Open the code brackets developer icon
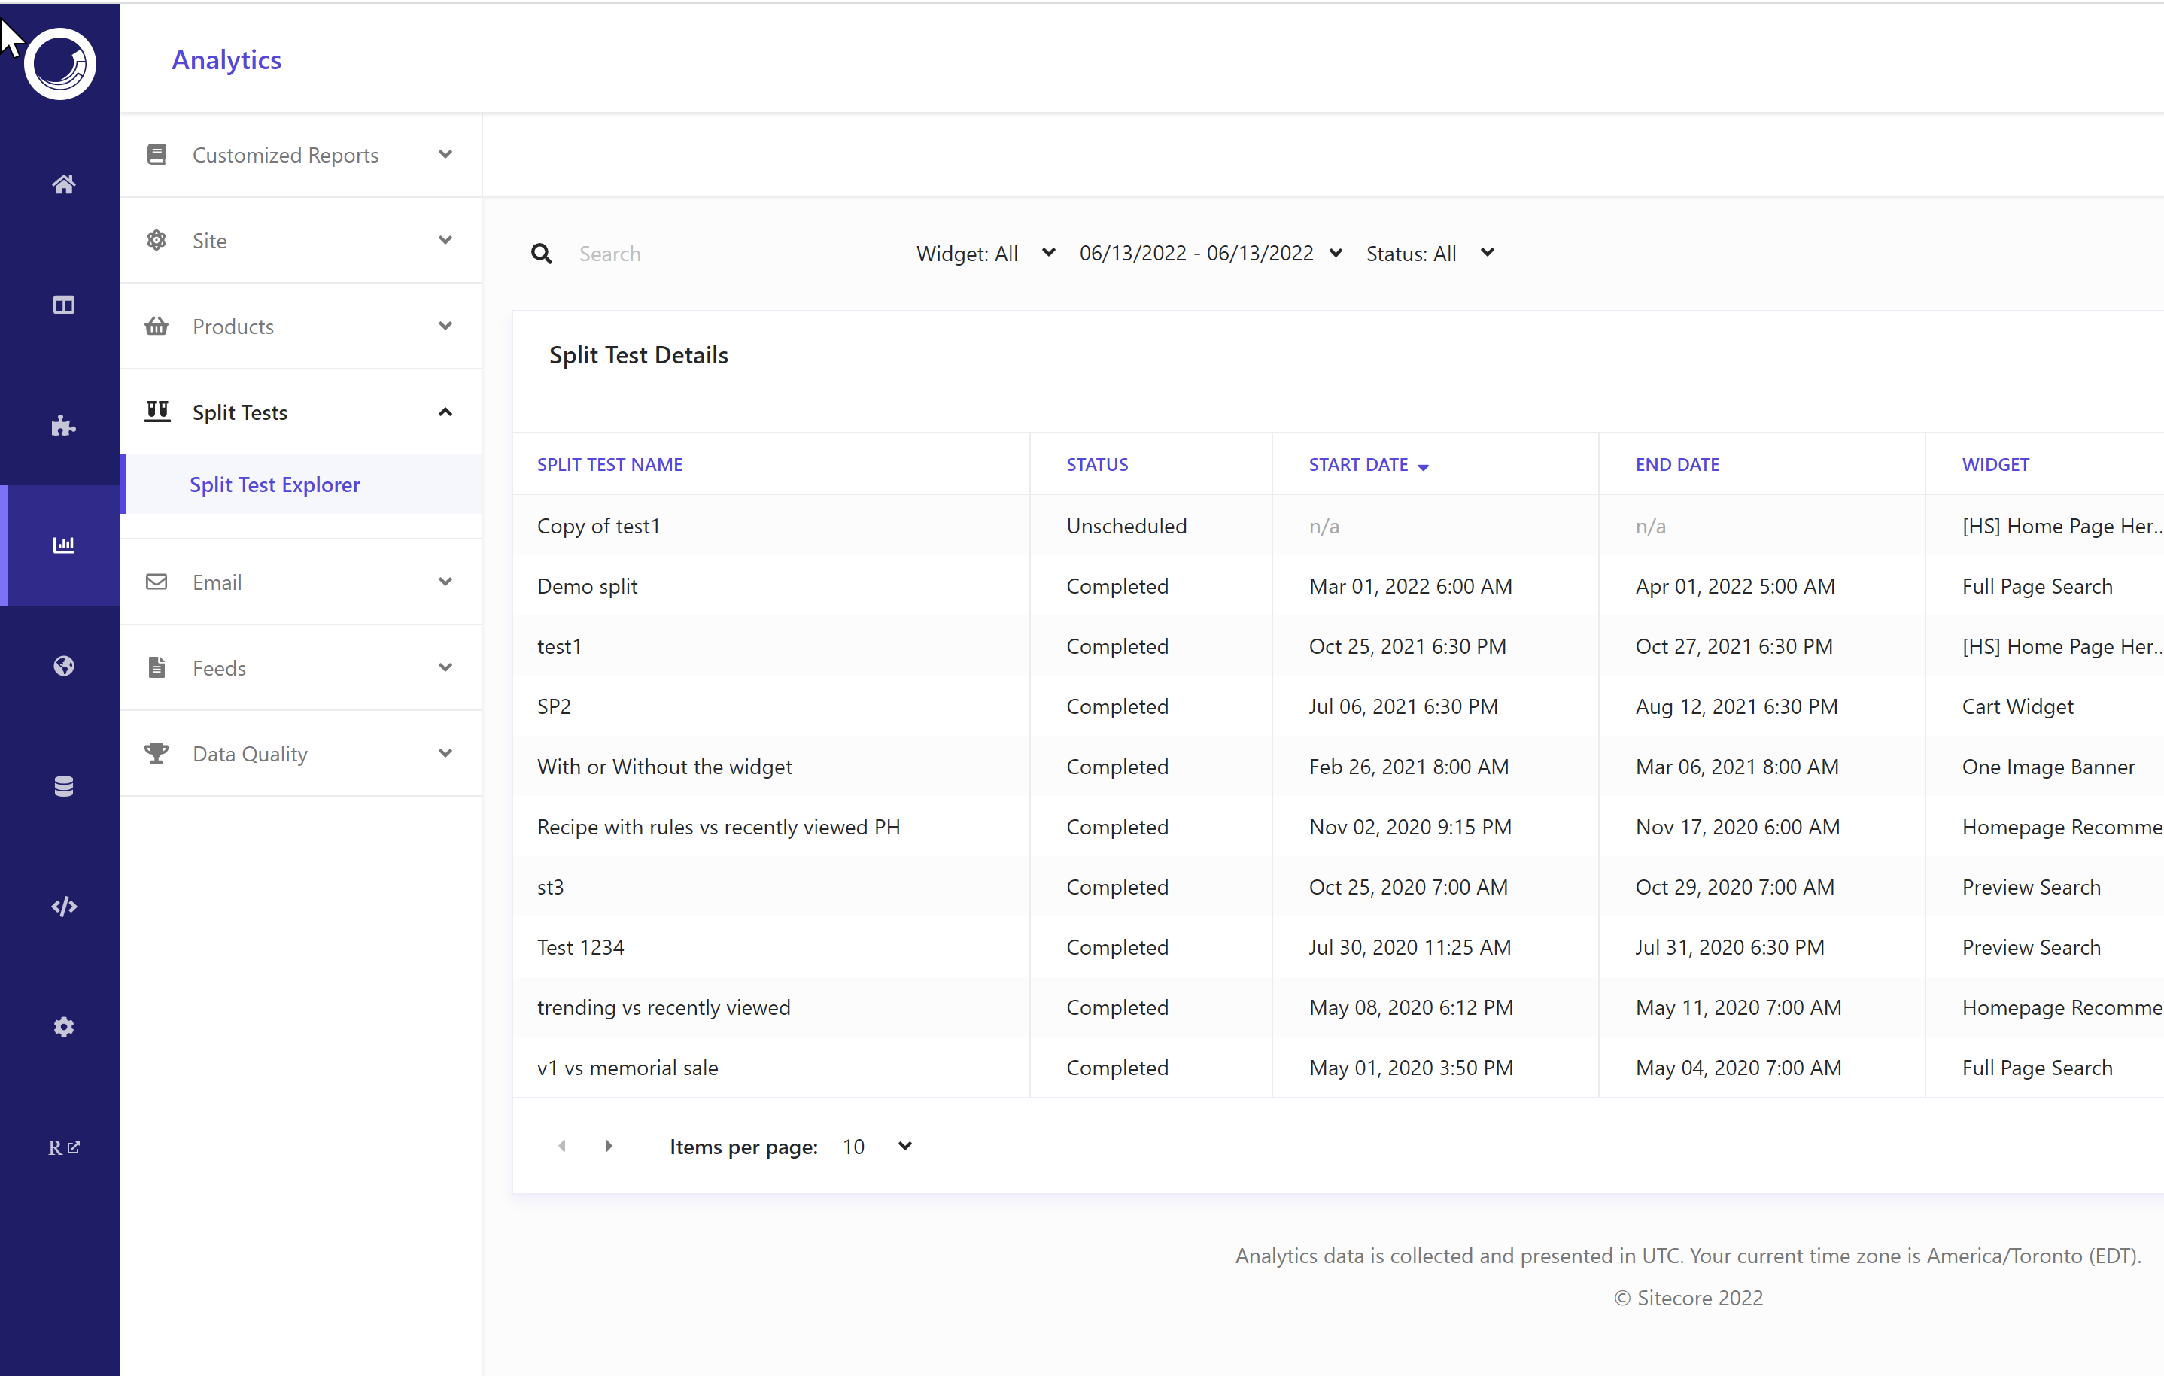The height and width of the screenshot is (1376, 2164). [63, 906]
